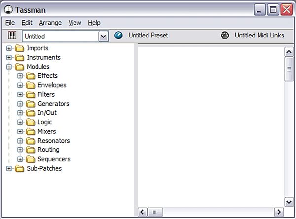Click the Resonators folder icon

[x=31, y=141]
